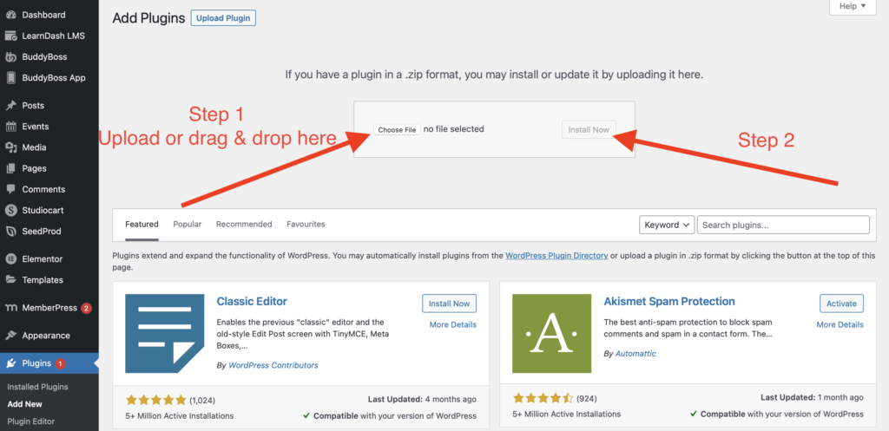Open the Keyword search type dropdown
The height and width of the screenshot is (431, 889).
coord(666,225)
